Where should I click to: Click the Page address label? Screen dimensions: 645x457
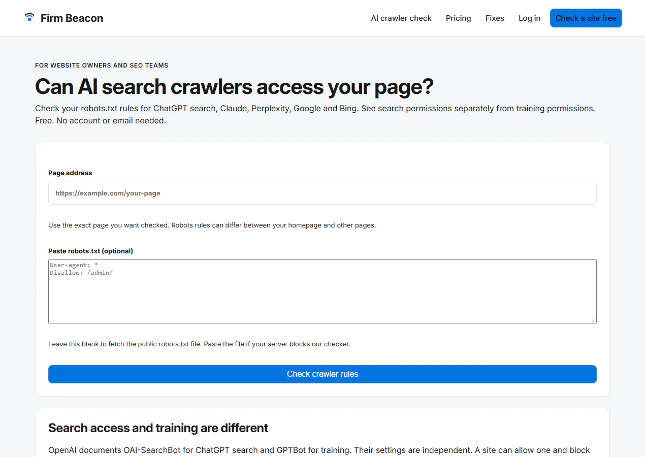point(70,173)
